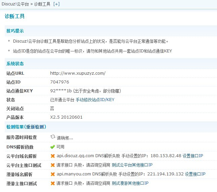Viewport: 217px width, 192px height.
Task: Click the error icon in 云平台主接口测试 row
Action: (53, 165)
